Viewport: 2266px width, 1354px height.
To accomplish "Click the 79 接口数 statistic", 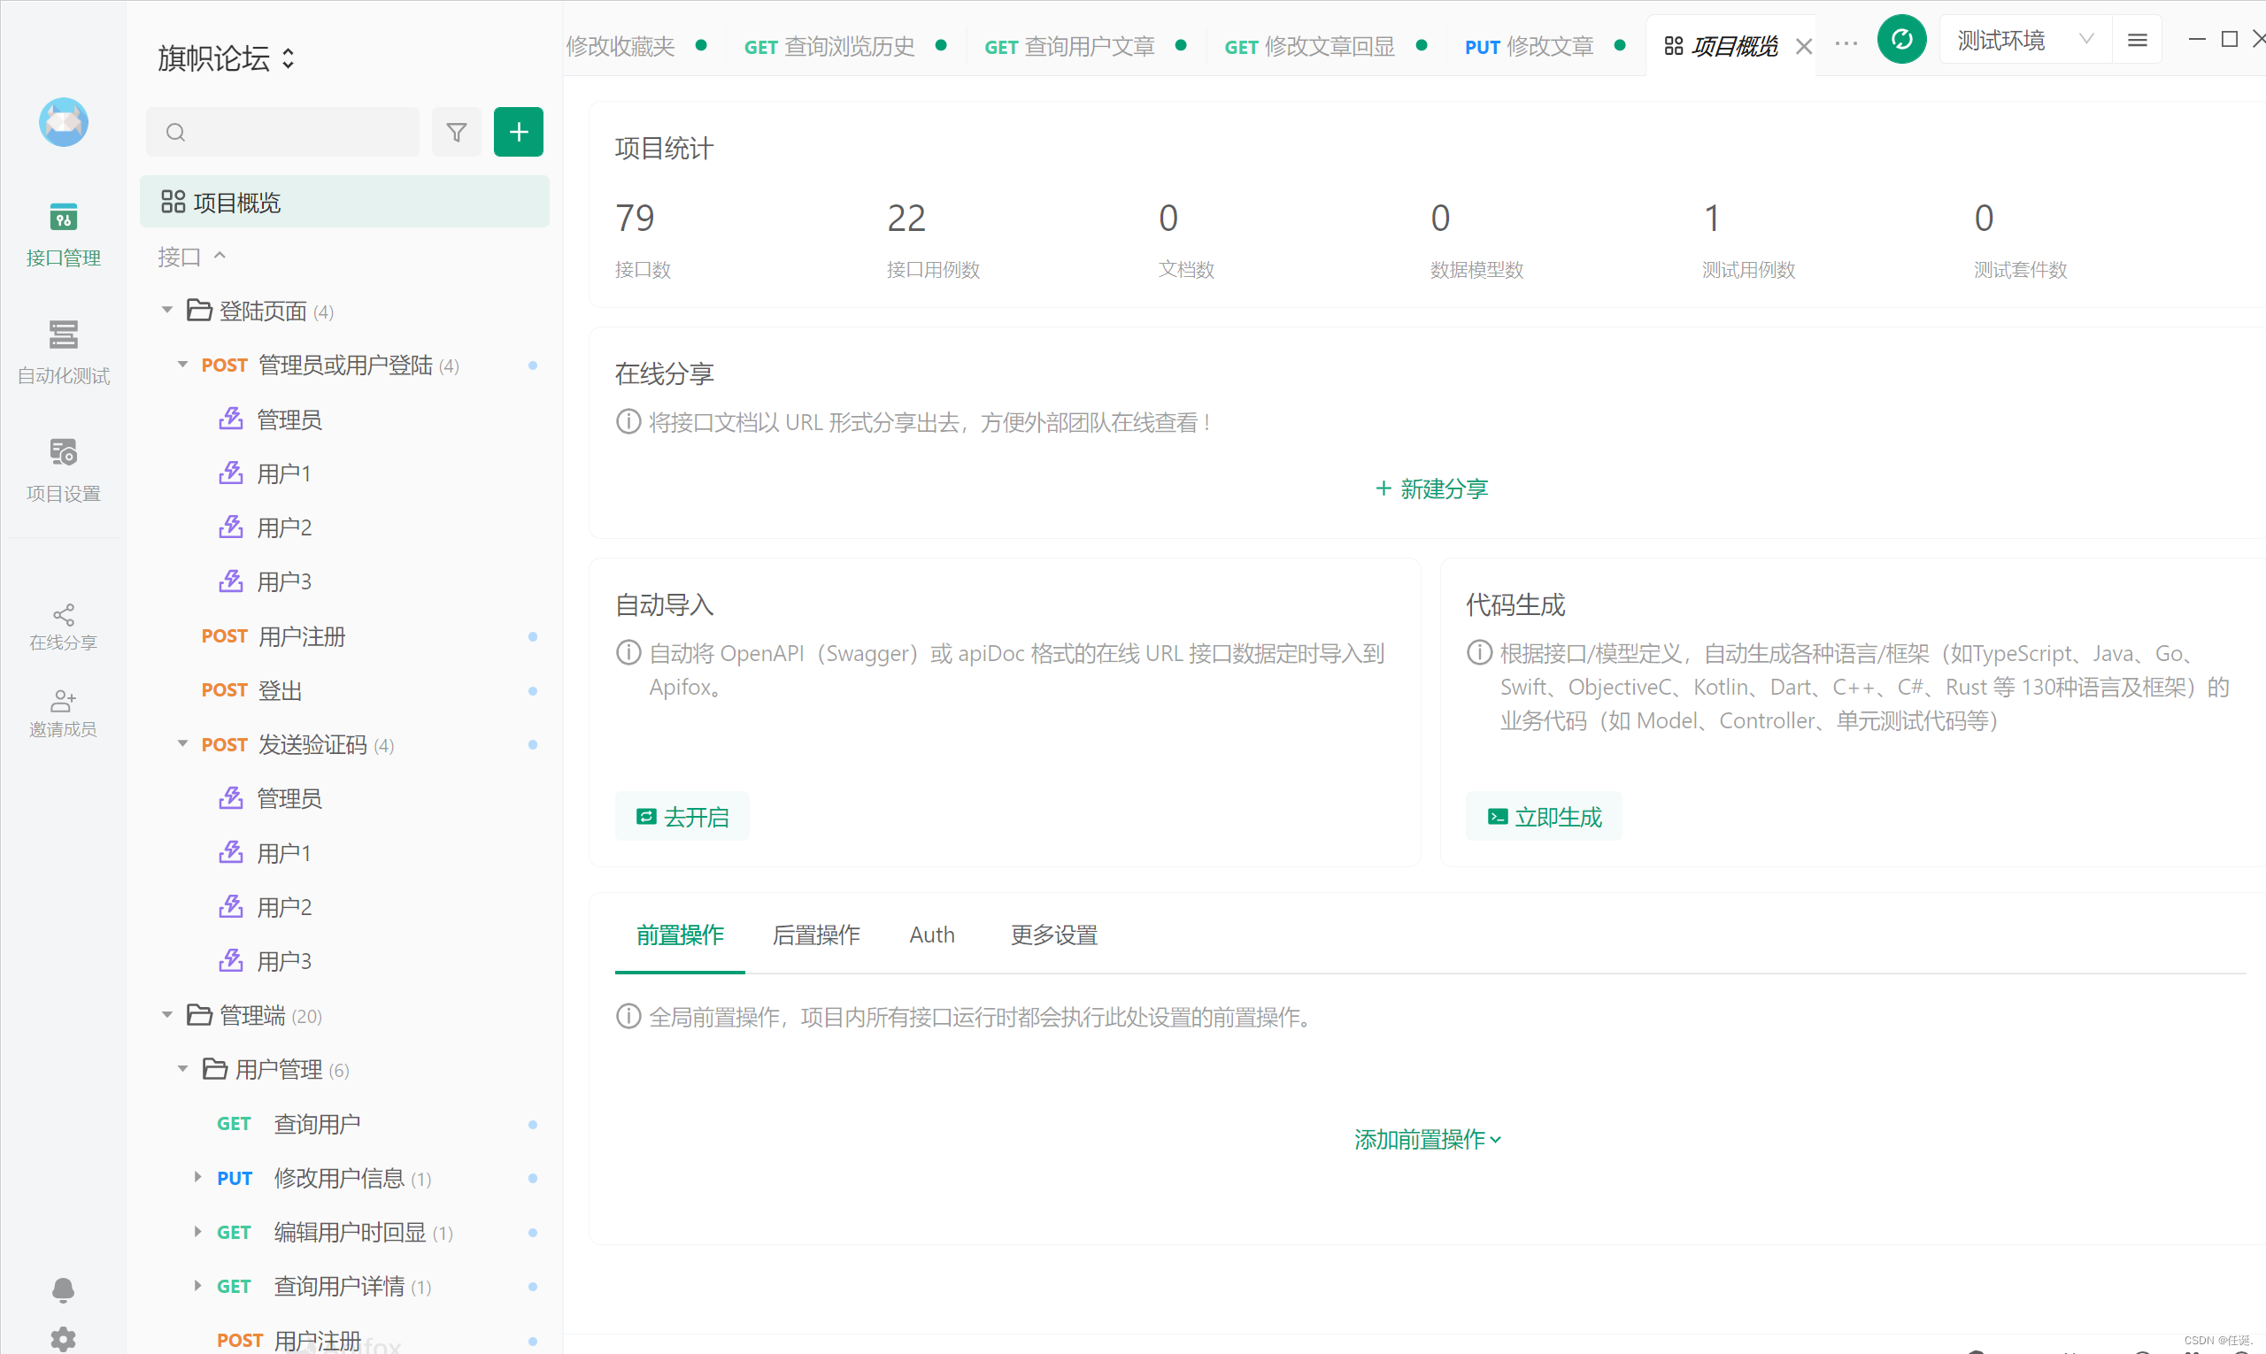I will pos(643,240).
